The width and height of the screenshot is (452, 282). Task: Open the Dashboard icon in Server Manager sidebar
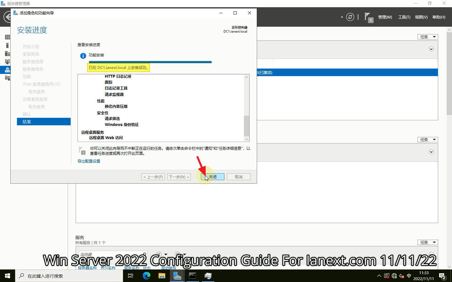pyautogui.click(x=8, y=37)
